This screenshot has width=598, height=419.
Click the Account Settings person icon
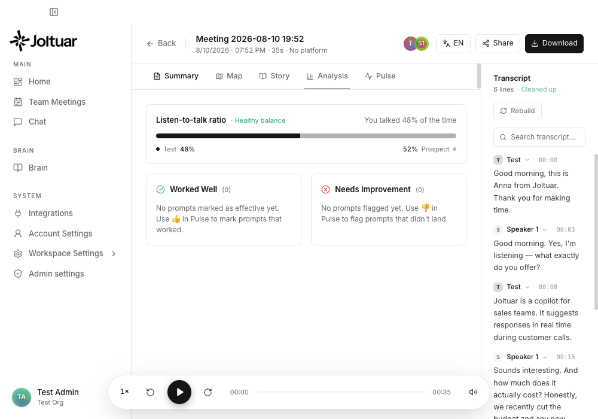click(x=18, y=233)
